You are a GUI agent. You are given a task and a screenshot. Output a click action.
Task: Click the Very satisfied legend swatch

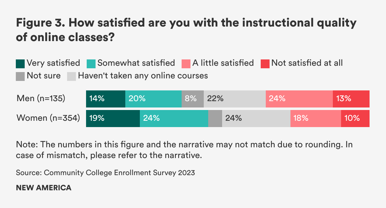(x=20, y=64)
